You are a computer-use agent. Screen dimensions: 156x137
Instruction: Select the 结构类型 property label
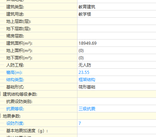click(x=15, y=80)
